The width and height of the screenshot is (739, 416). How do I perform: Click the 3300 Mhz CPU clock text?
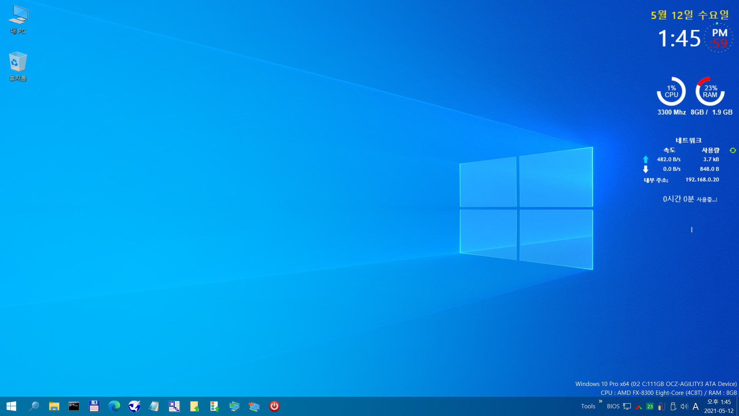[671, 112]
